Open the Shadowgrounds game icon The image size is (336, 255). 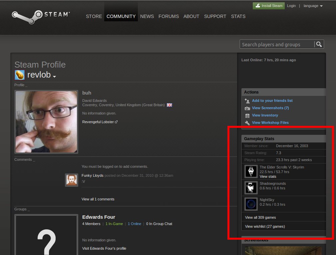[251, 188]
